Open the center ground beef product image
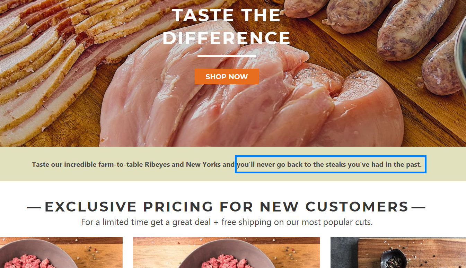Image resolution: width=466 pixels, height=268 pixels. 226,253
